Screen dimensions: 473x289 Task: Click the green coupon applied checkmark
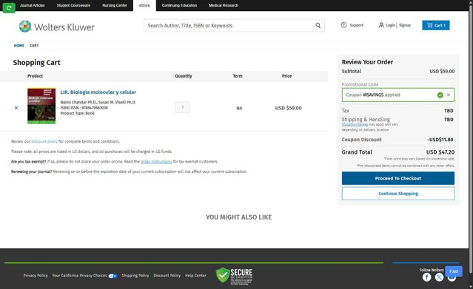click(x=440, y=95)
